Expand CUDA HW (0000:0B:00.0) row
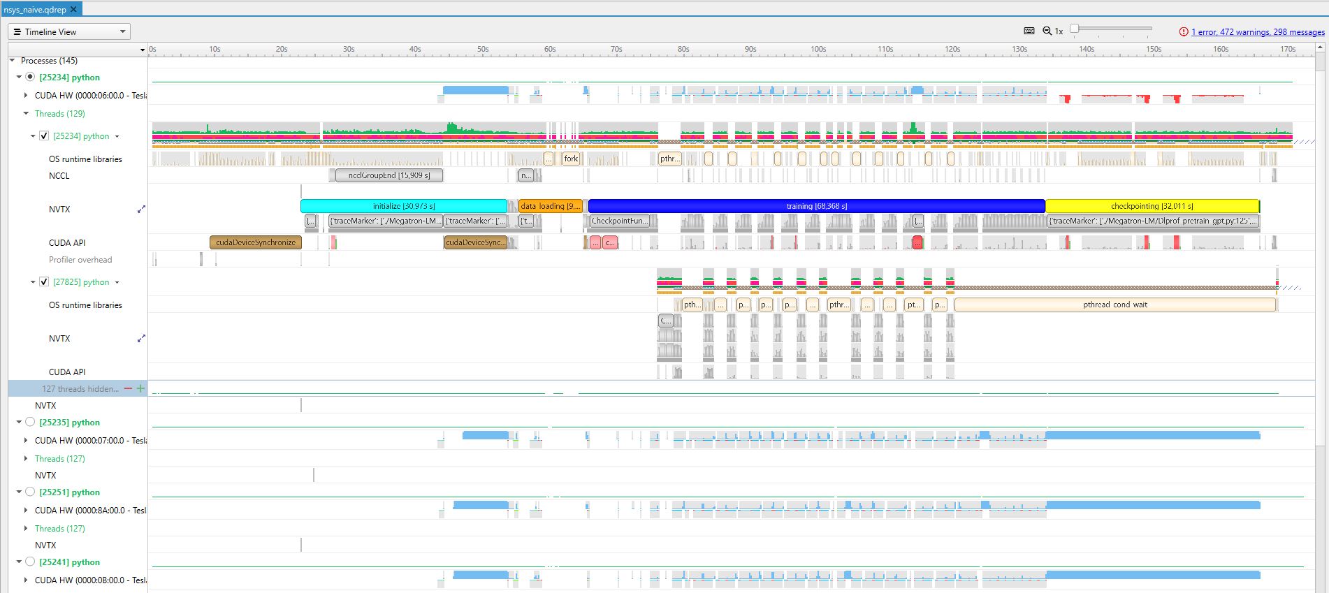The height and width of the screenshot is (593, 1329). pyautogui.click(x=26, y=580)
